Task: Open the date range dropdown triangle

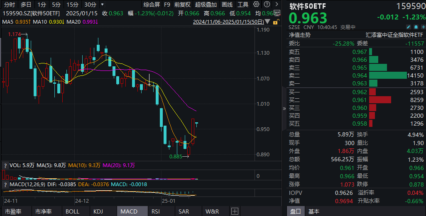Action: pos(267,22)
